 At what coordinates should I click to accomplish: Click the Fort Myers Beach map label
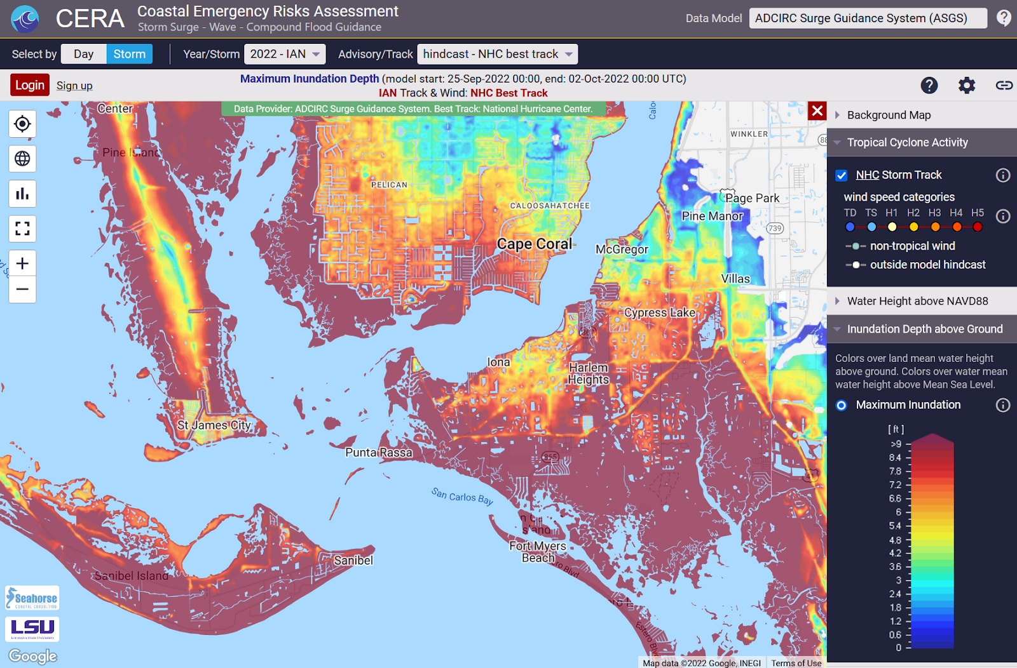pos(538,552)
